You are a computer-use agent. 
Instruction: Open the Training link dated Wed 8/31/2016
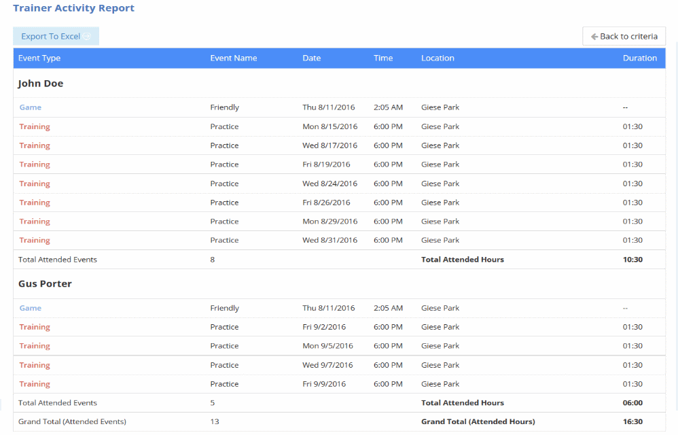tap(35, 241)
